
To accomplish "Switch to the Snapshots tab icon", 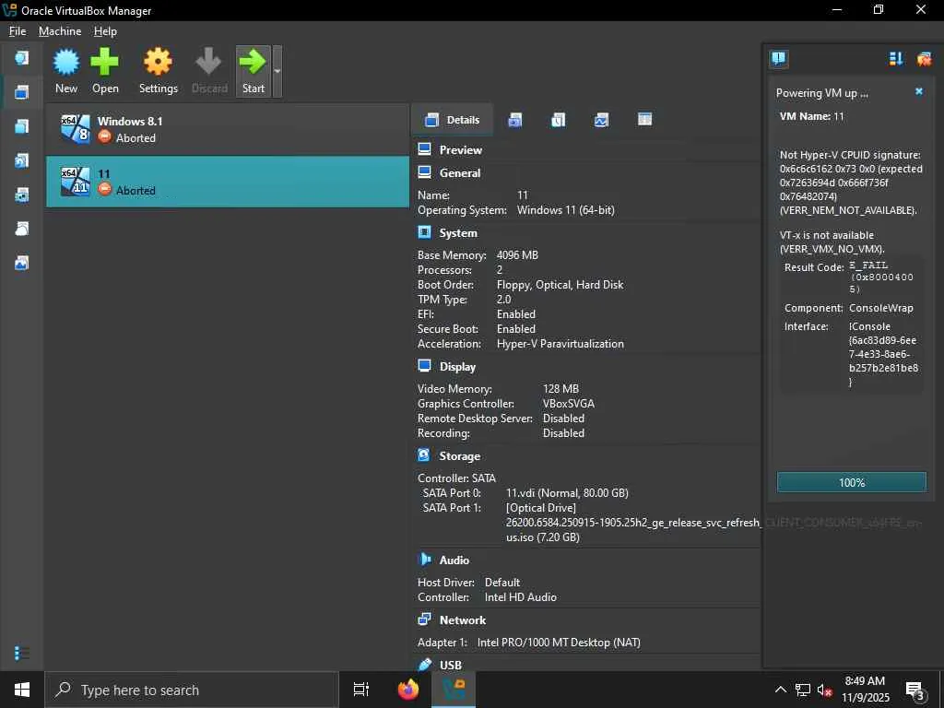I will [x=514, y=120].
